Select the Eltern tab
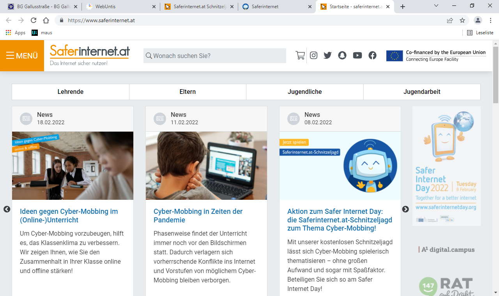This screenshot has width=499, height=296. pos(188,92)
